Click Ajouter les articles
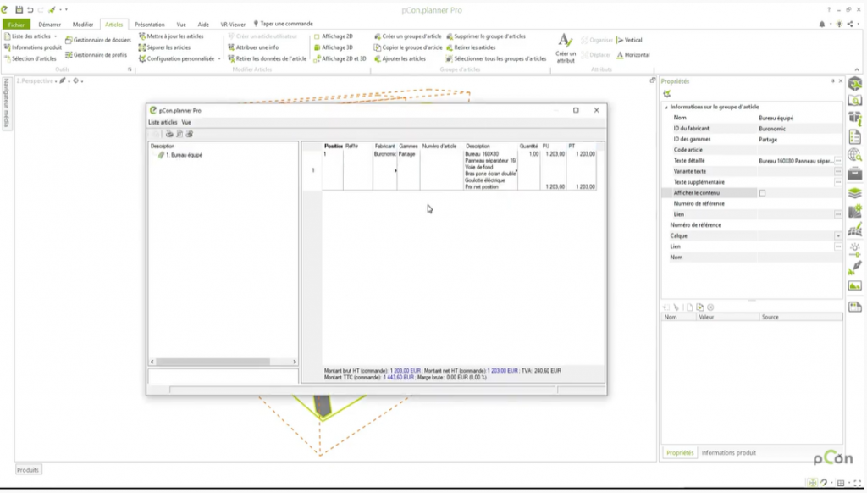 point(400,58)
